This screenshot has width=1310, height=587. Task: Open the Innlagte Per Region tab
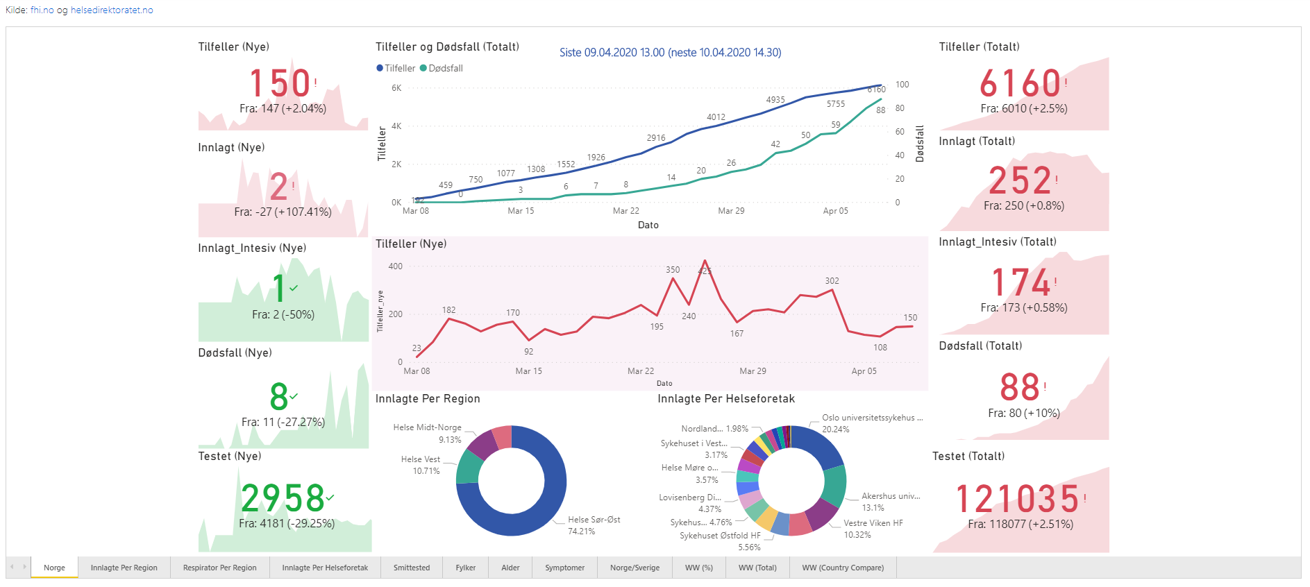[124, 568]
